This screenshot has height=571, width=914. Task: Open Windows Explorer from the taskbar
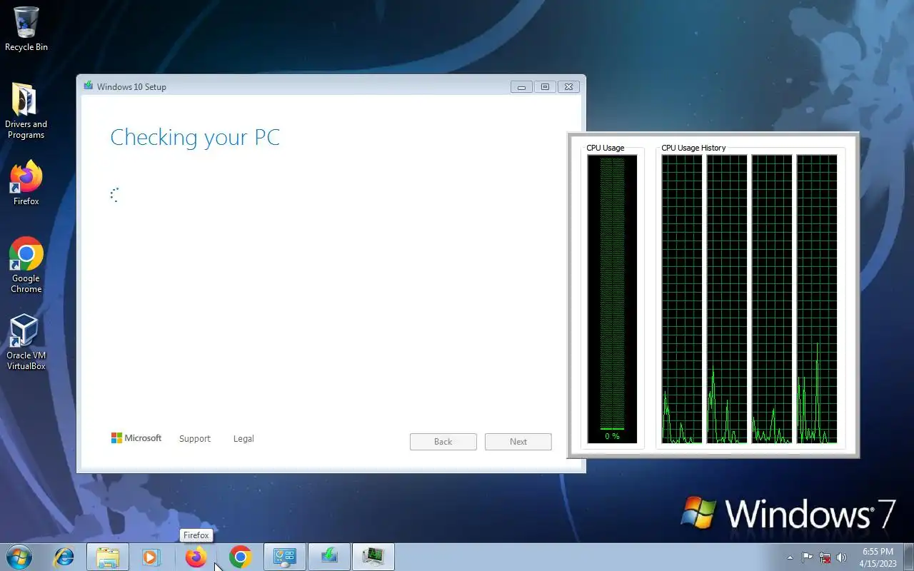(108, 557)
